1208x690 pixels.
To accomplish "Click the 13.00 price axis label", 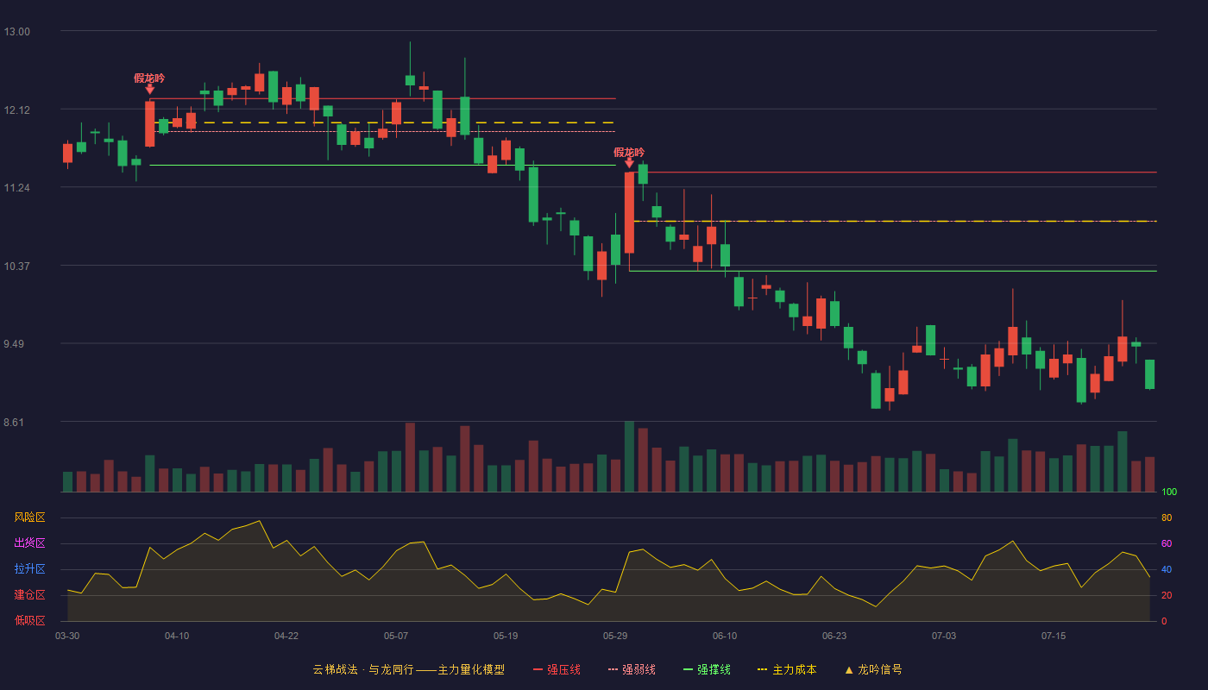I will [17, 32].
